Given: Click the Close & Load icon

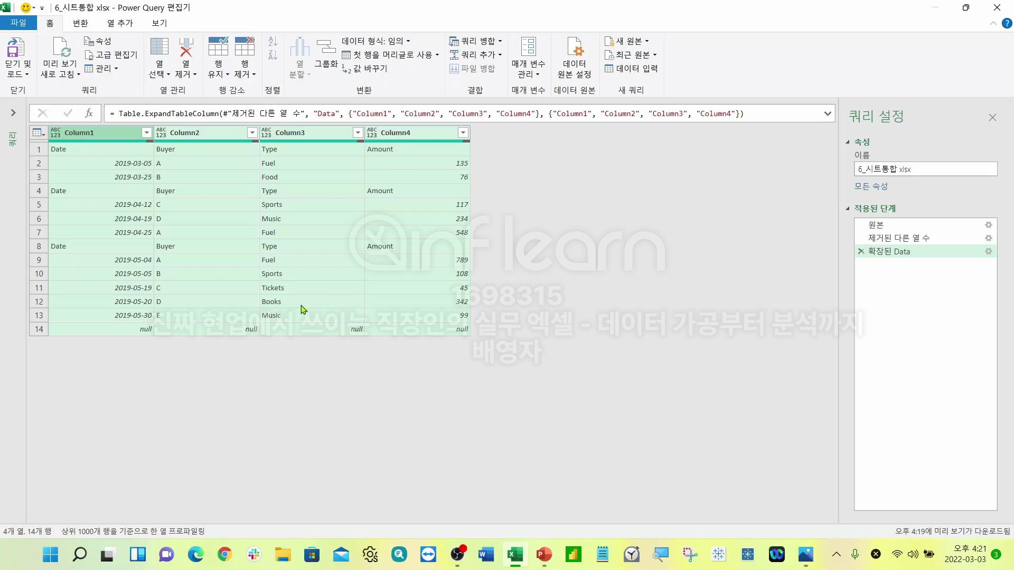Looking at the screenshot, I should coord(16,47).
